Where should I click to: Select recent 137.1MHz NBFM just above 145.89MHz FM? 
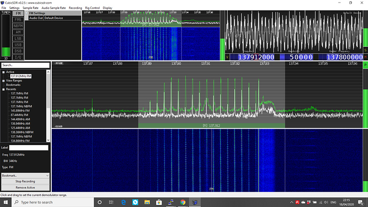pyautogui.click(x=21, y=106)
